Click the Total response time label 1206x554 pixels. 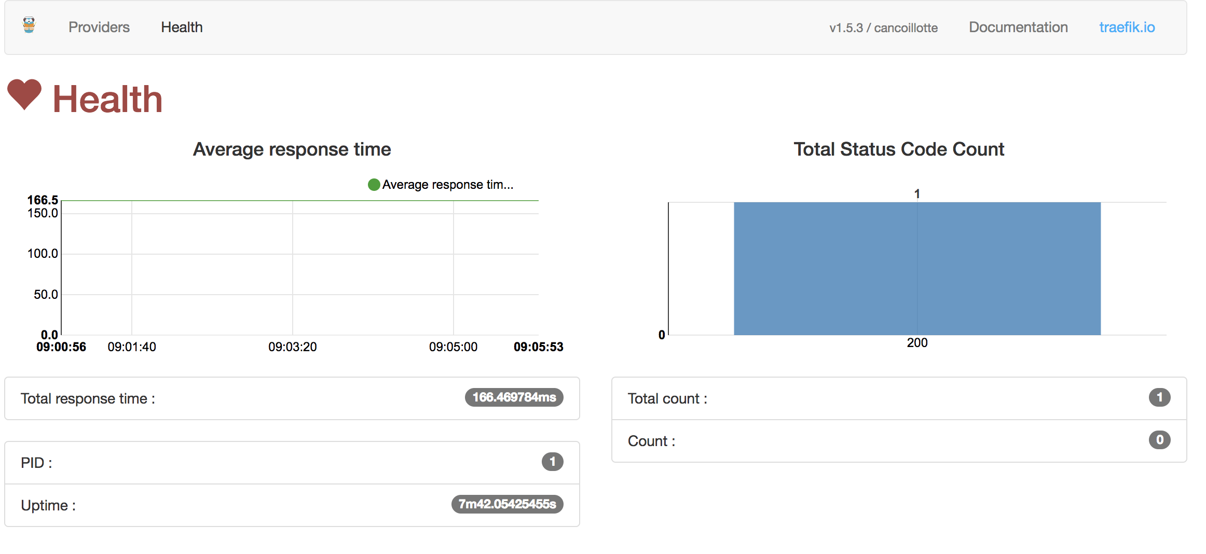[x=88, y=398]
